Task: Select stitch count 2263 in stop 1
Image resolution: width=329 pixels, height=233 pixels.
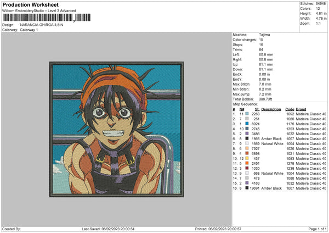Action: [x=256, y=114]
